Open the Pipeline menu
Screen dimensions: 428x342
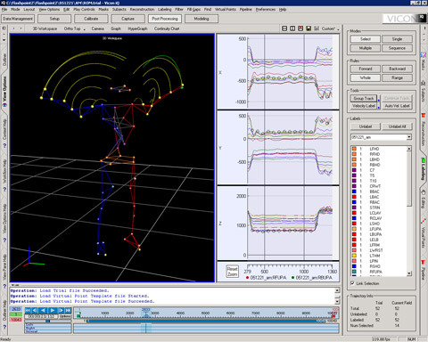click(246, 10)
